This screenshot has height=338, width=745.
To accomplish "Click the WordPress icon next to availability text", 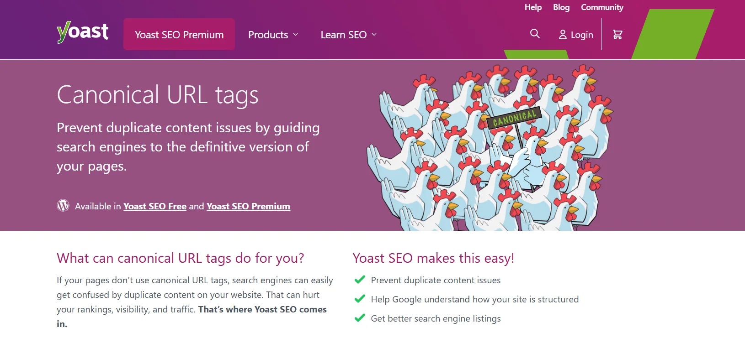I will pos(64,206).
